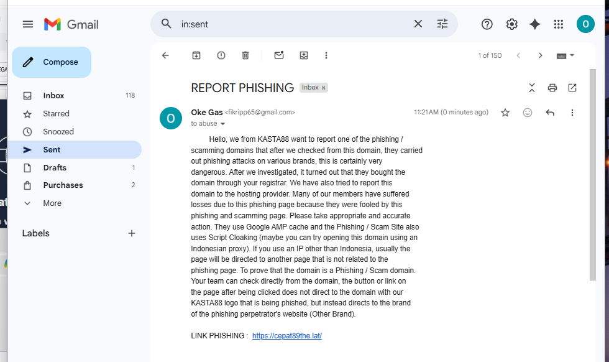Expand recipient details next to 'to abuse'
The image size is (609, 362).
pos(222,124)
